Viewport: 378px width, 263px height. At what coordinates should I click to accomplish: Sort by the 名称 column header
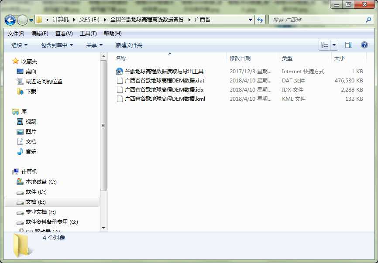pyautogui.click(x=121, y=58)
